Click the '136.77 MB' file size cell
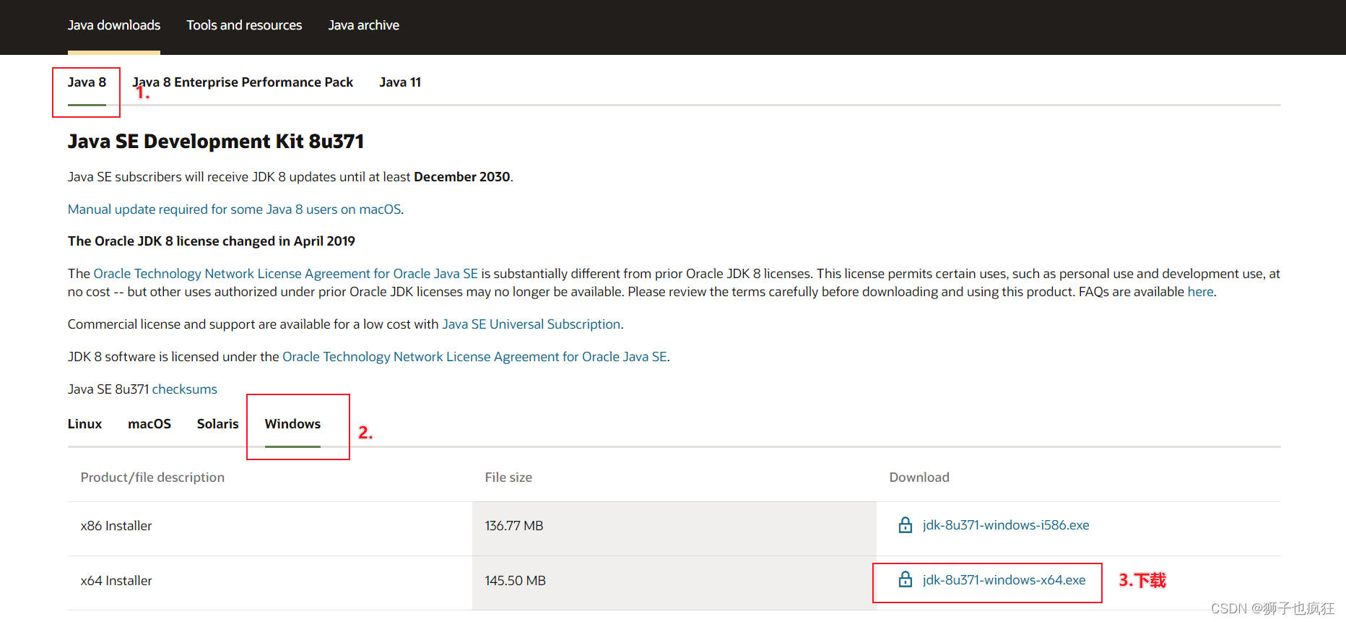 [x=674, y=529]
